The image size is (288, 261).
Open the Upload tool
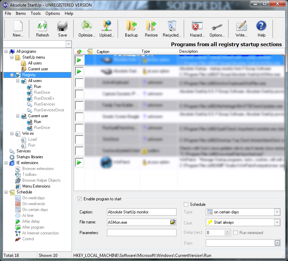pyautogui.click(x=107, y=29)
